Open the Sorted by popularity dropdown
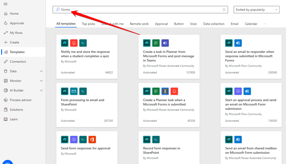 pos(256,10)
